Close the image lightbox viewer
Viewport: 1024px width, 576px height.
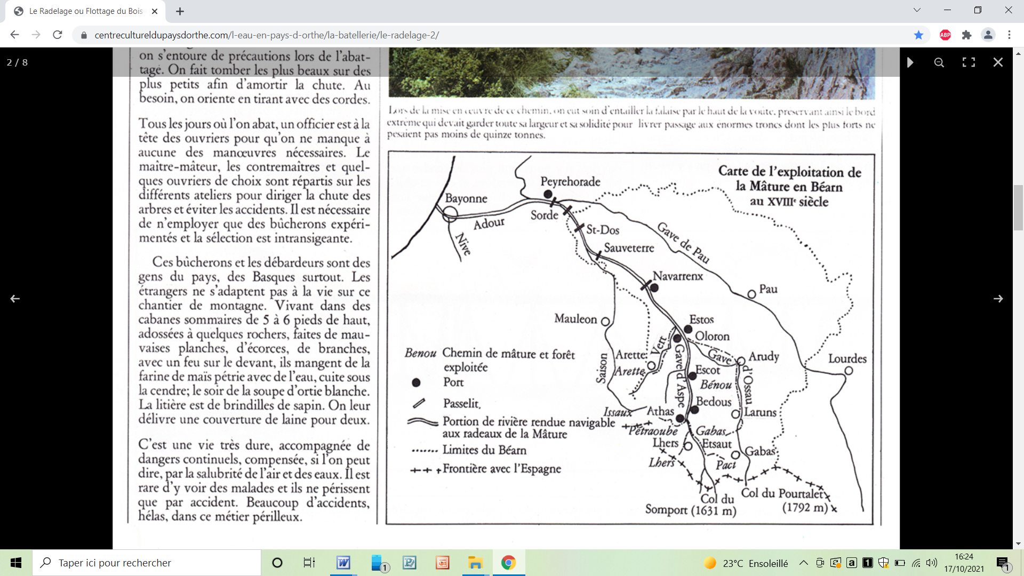click(998, 62)
